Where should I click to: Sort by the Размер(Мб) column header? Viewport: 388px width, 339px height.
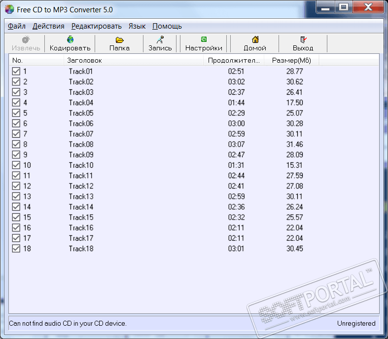point(291,60)
